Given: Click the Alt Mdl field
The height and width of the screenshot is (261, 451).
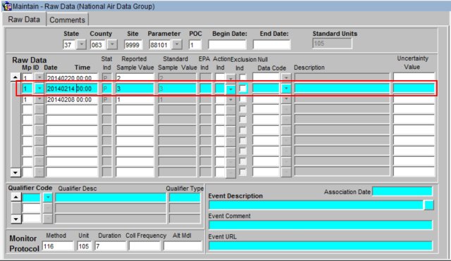Looking at the screenshot, I should click(183, 246).
